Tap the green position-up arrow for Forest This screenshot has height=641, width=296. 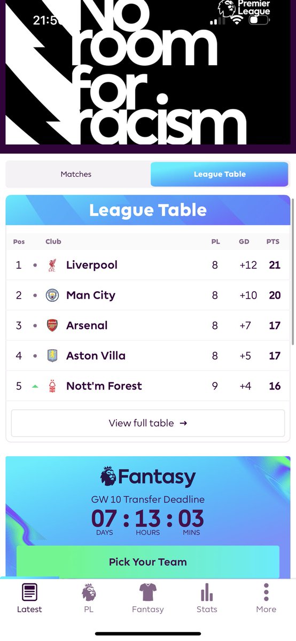pos(35,386)
